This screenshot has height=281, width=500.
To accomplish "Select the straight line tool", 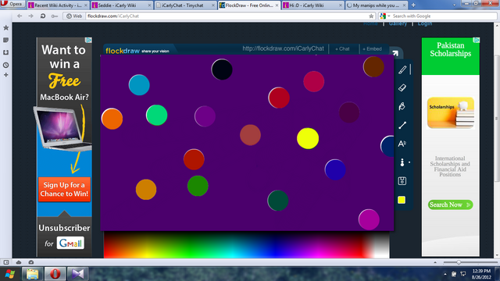I will [402, 125].
